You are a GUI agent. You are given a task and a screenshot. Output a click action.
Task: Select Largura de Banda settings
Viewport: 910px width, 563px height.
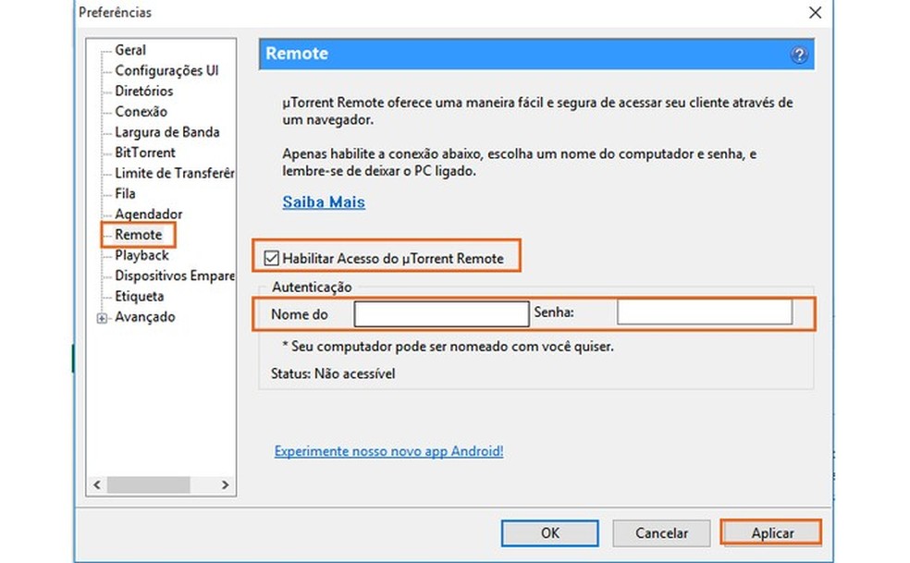click(x=166, y=132)
